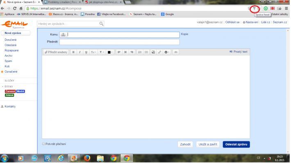This screenshot has width=291, height=163.
Task: Open the Doručené inbox folder
Action: [11, 40]
